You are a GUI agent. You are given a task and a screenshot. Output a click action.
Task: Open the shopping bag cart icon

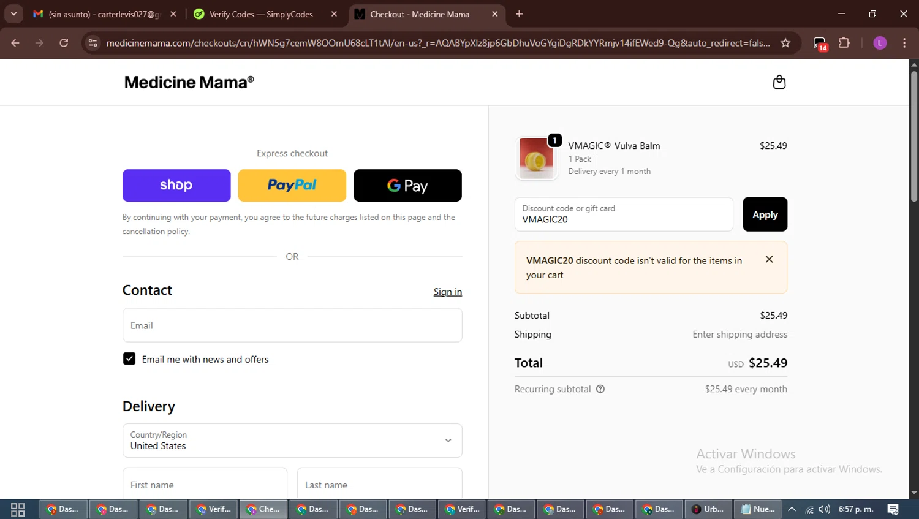pyautogui.click(x=779, y=82)
